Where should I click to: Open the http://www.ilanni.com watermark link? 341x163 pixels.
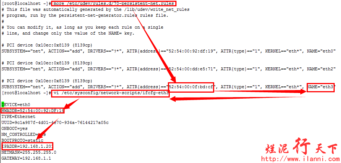click(301, 159)
